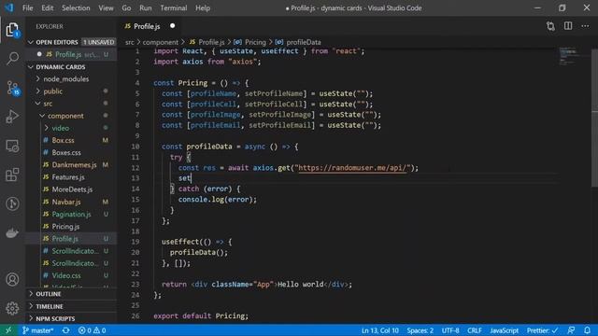
Task: Open the Run and Debug view
Action: pyautogui.click(x=12, y=117)
